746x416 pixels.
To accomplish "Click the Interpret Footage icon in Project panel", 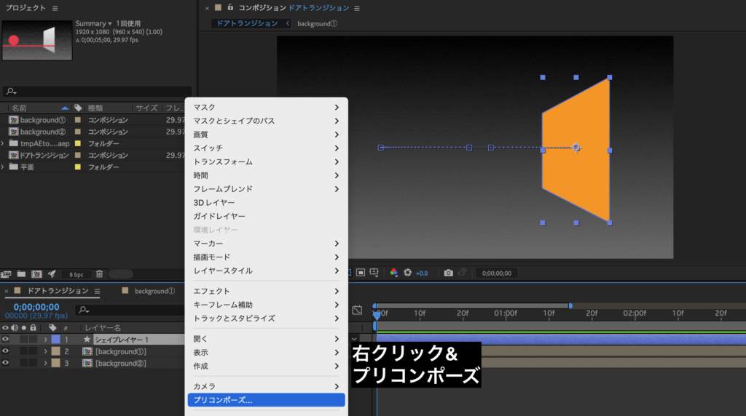I will click(x=7, y=274).
